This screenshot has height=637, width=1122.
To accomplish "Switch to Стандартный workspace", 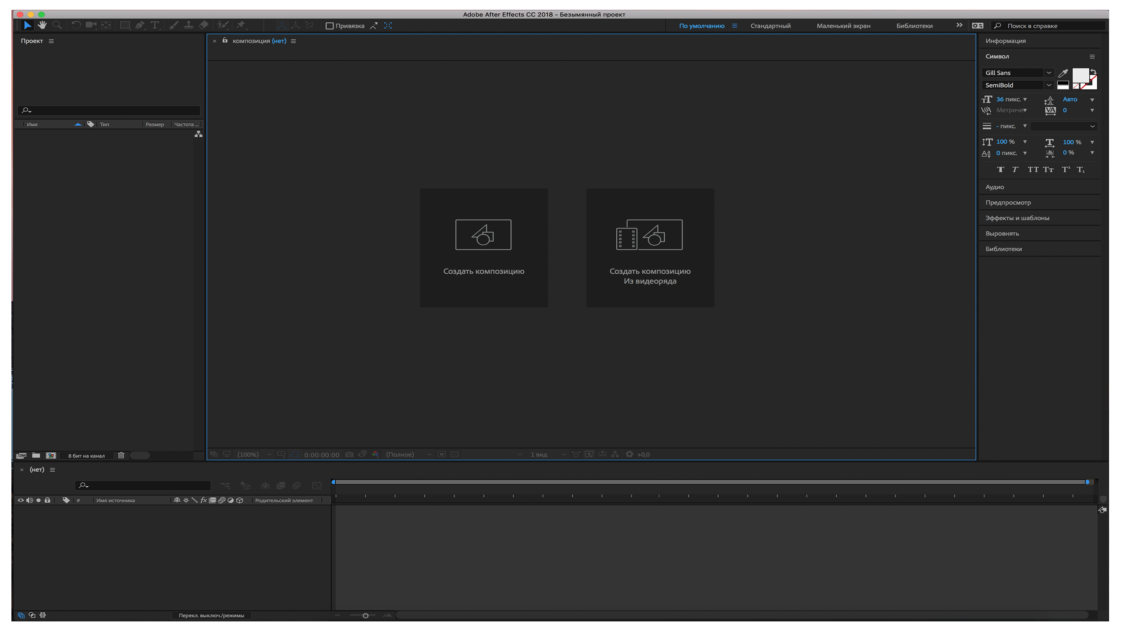I will [x=770, y=26].
